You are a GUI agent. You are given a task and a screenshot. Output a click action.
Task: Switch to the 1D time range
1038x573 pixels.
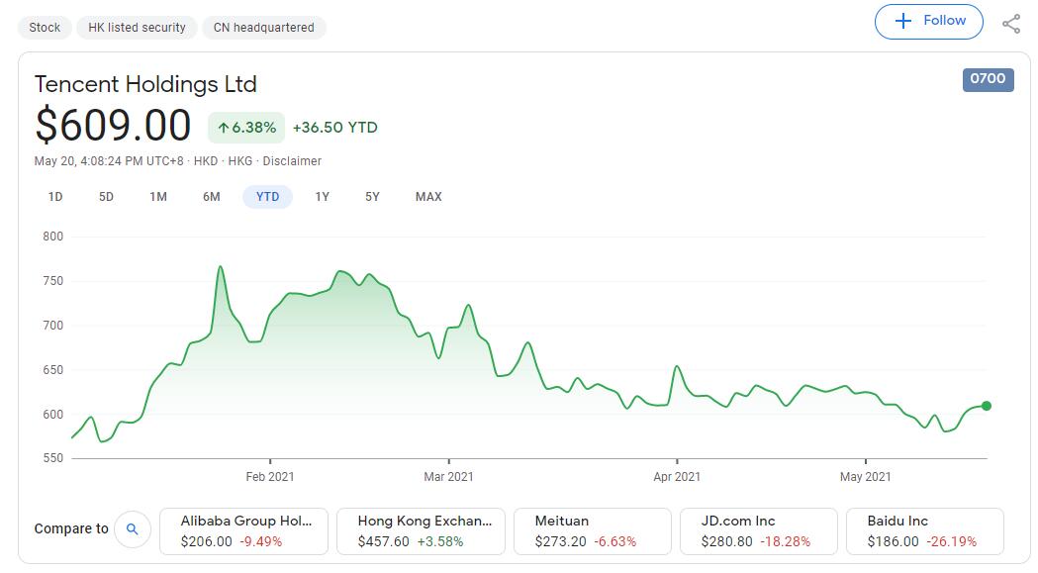point(55,197)
